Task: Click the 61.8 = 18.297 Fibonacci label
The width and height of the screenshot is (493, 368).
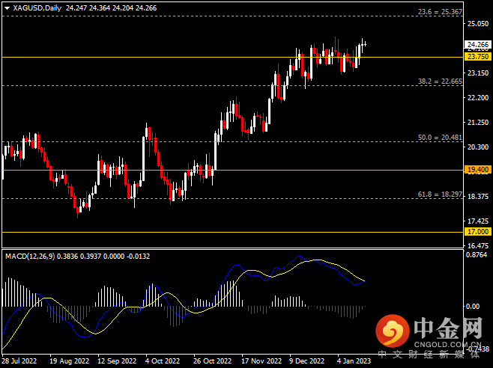Action: [x=440, y=194]
